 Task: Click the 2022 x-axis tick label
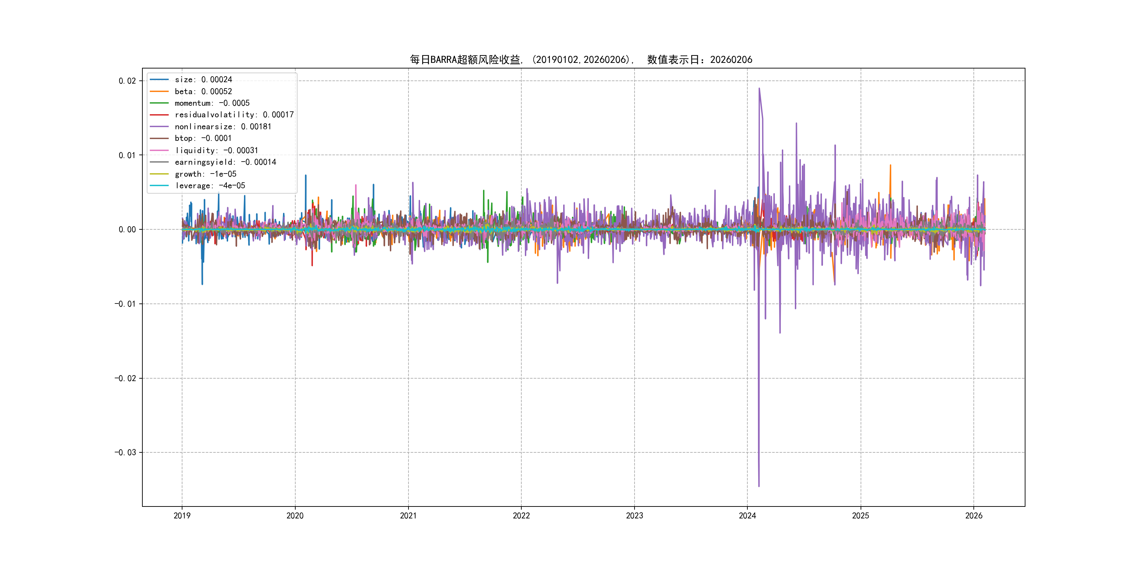pyautogui.click(x=521, y=516)
